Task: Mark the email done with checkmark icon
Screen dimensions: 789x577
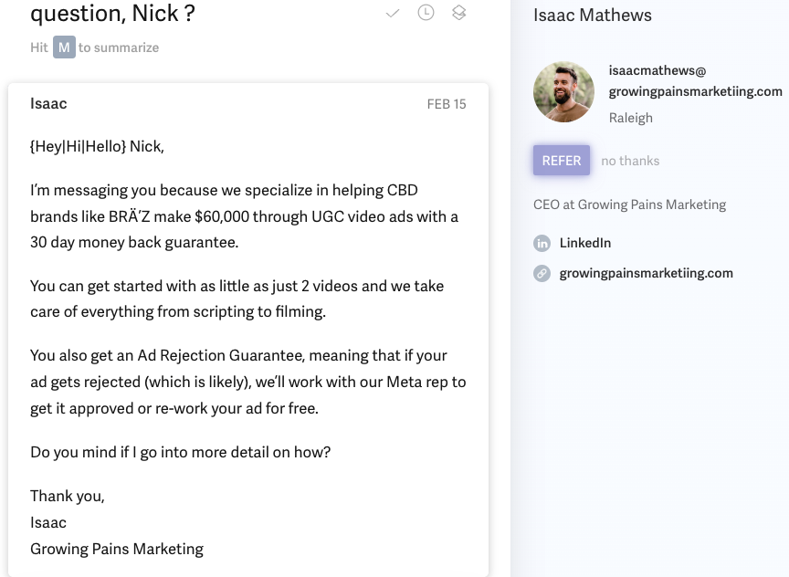Action: tap(393, 14)
